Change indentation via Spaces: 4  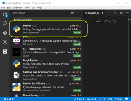pos(91,99)
